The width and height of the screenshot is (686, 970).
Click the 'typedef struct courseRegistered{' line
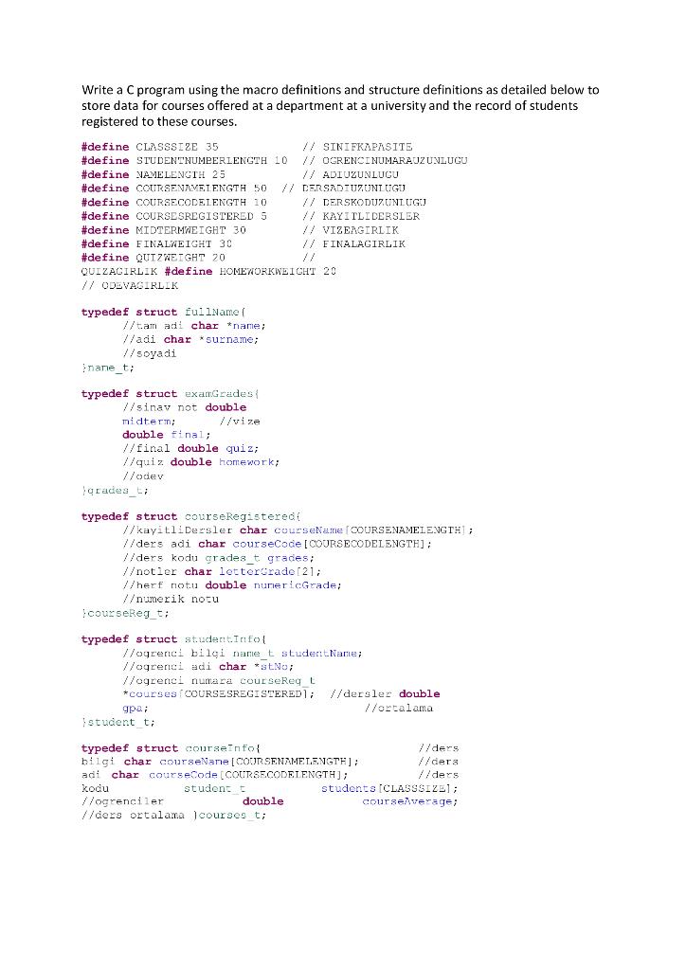click(x=191, y=516)
